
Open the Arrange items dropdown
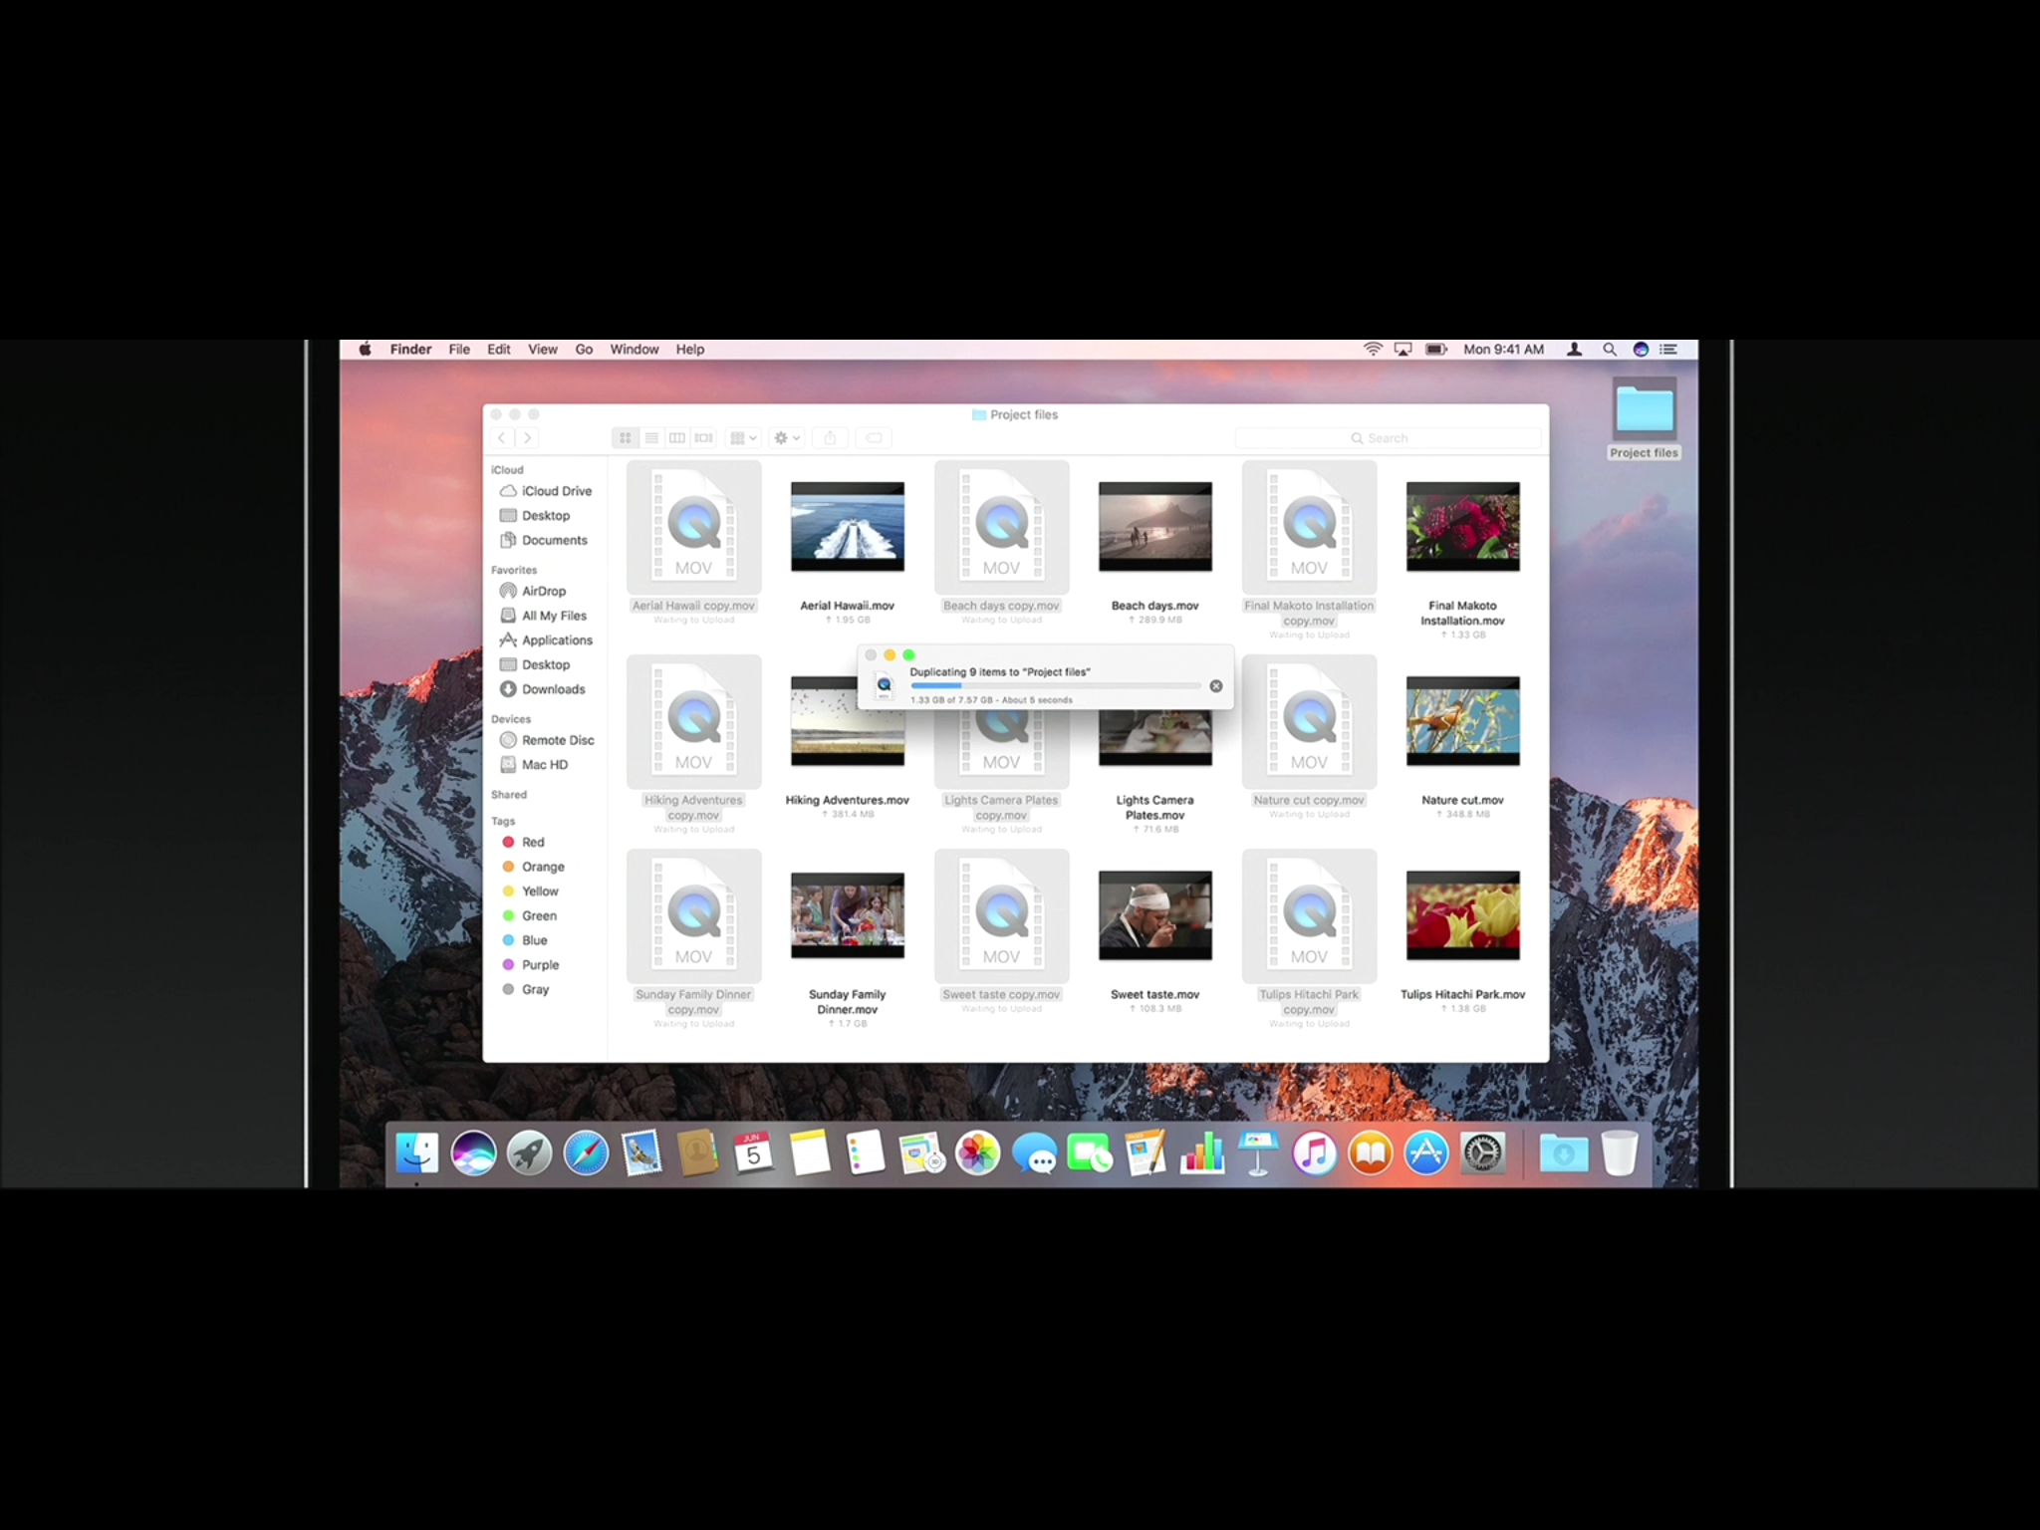743,438
